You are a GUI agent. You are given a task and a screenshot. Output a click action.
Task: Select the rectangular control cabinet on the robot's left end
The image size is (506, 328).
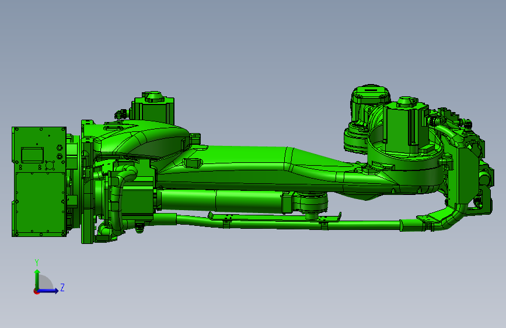pyautogui.click(x=39, y=182)
